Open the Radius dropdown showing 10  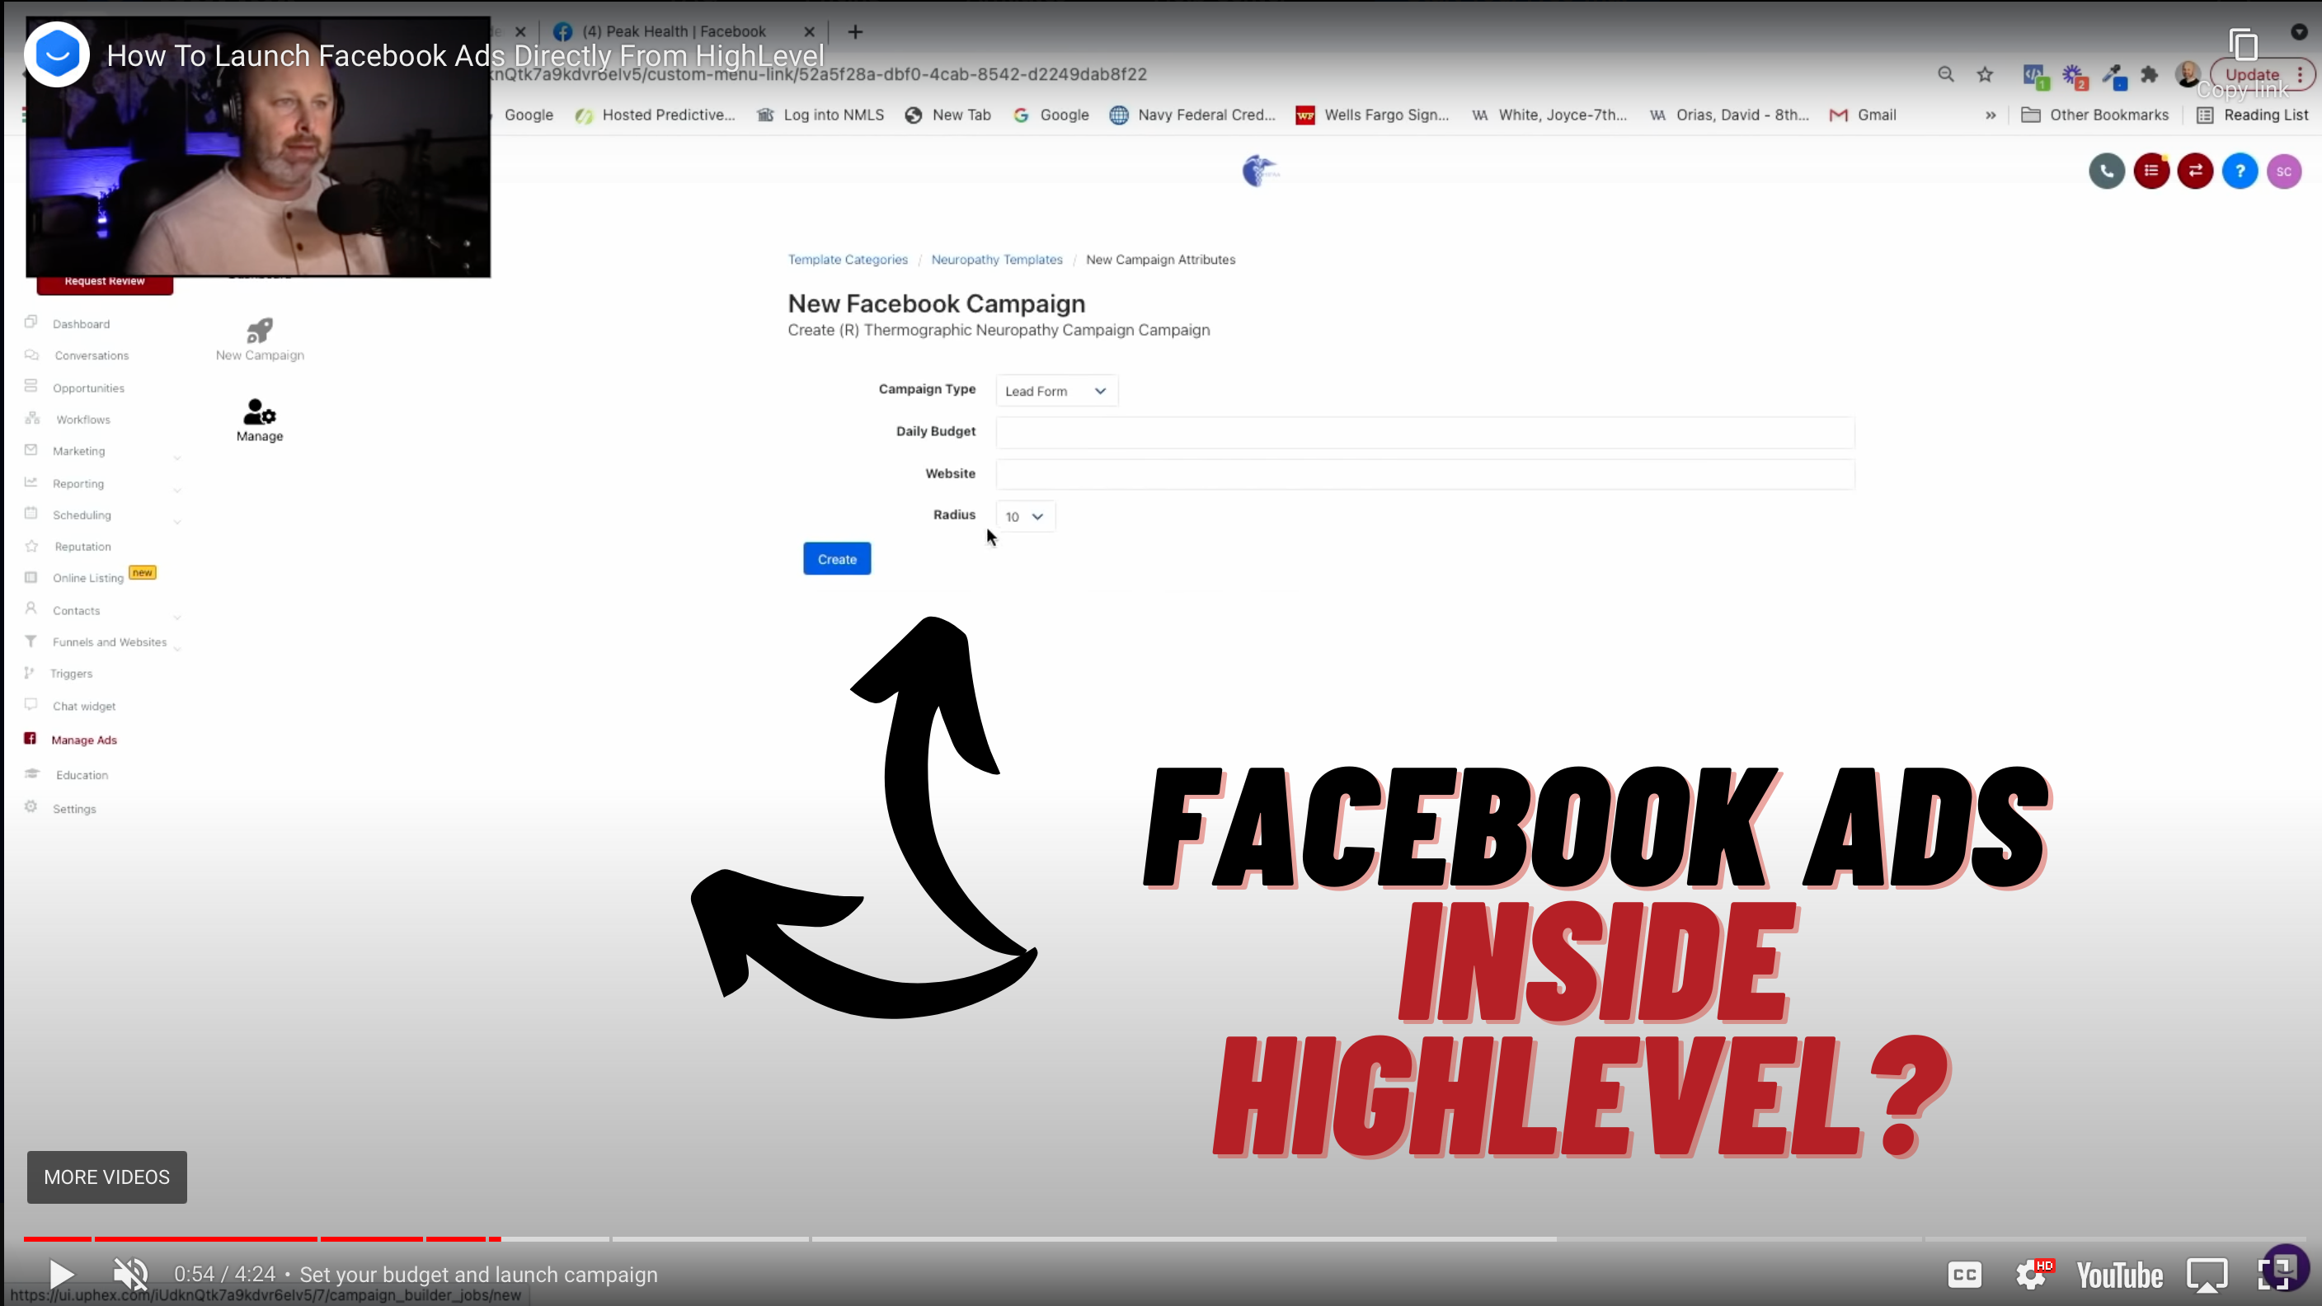(x=1024, y=515)
